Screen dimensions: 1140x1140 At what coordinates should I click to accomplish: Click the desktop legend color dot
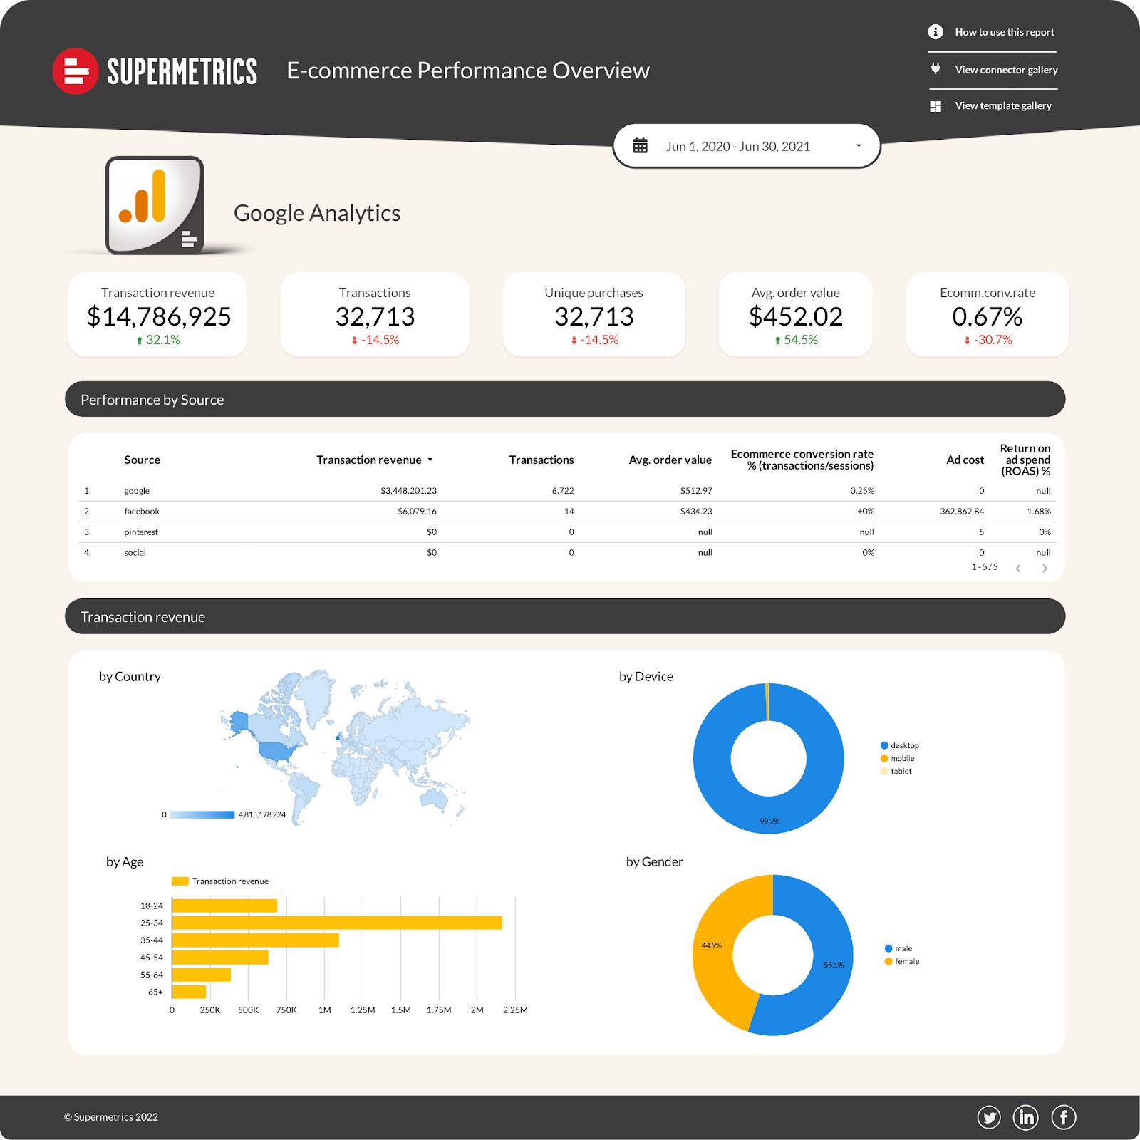pyautogui.click(x=884, y=745)
